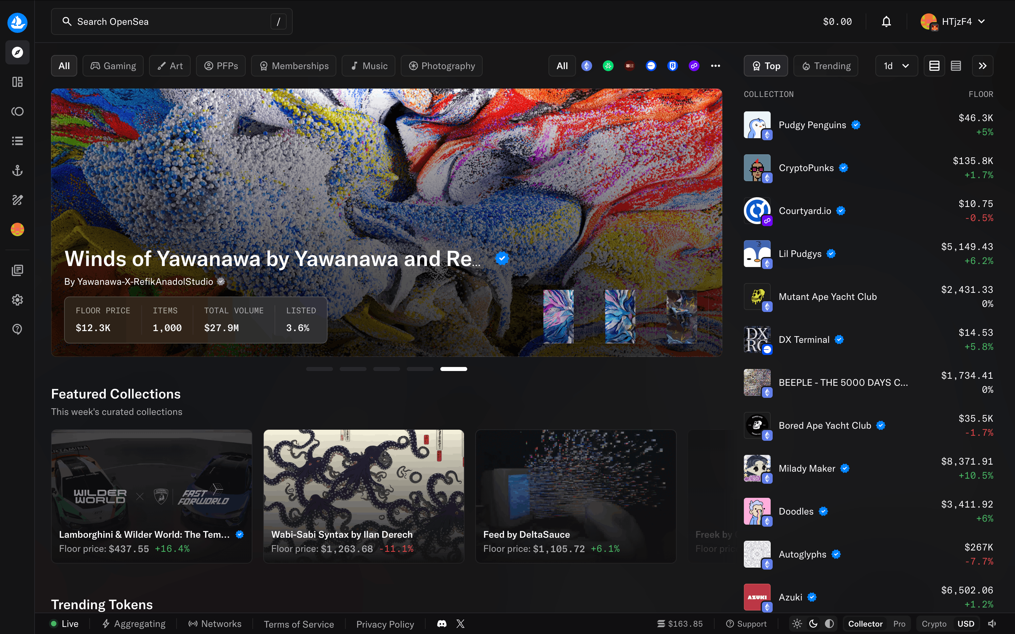1015x634 pixels.
Task: Open sidebar settings gear icon
Action: [17, 300]
